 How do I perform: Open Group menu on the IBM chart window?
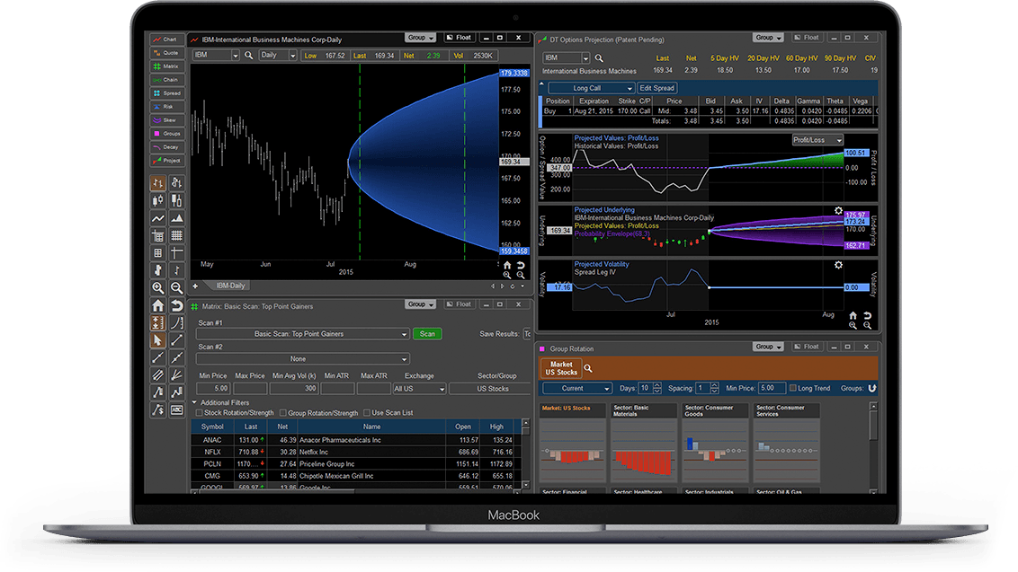pos(421,38)
